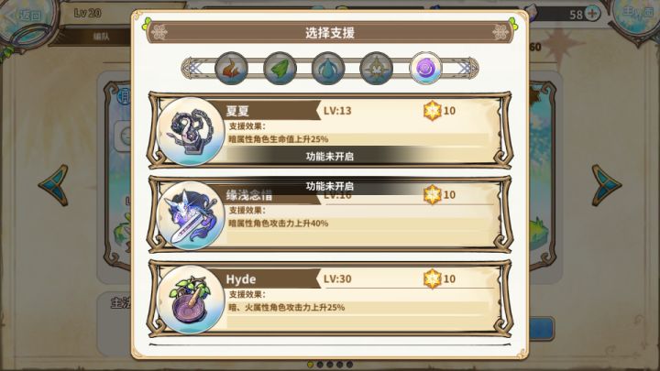The width and height of the screenshot is (660, 371).
Task: Select the water drop element filter
Action: point(328,68)
